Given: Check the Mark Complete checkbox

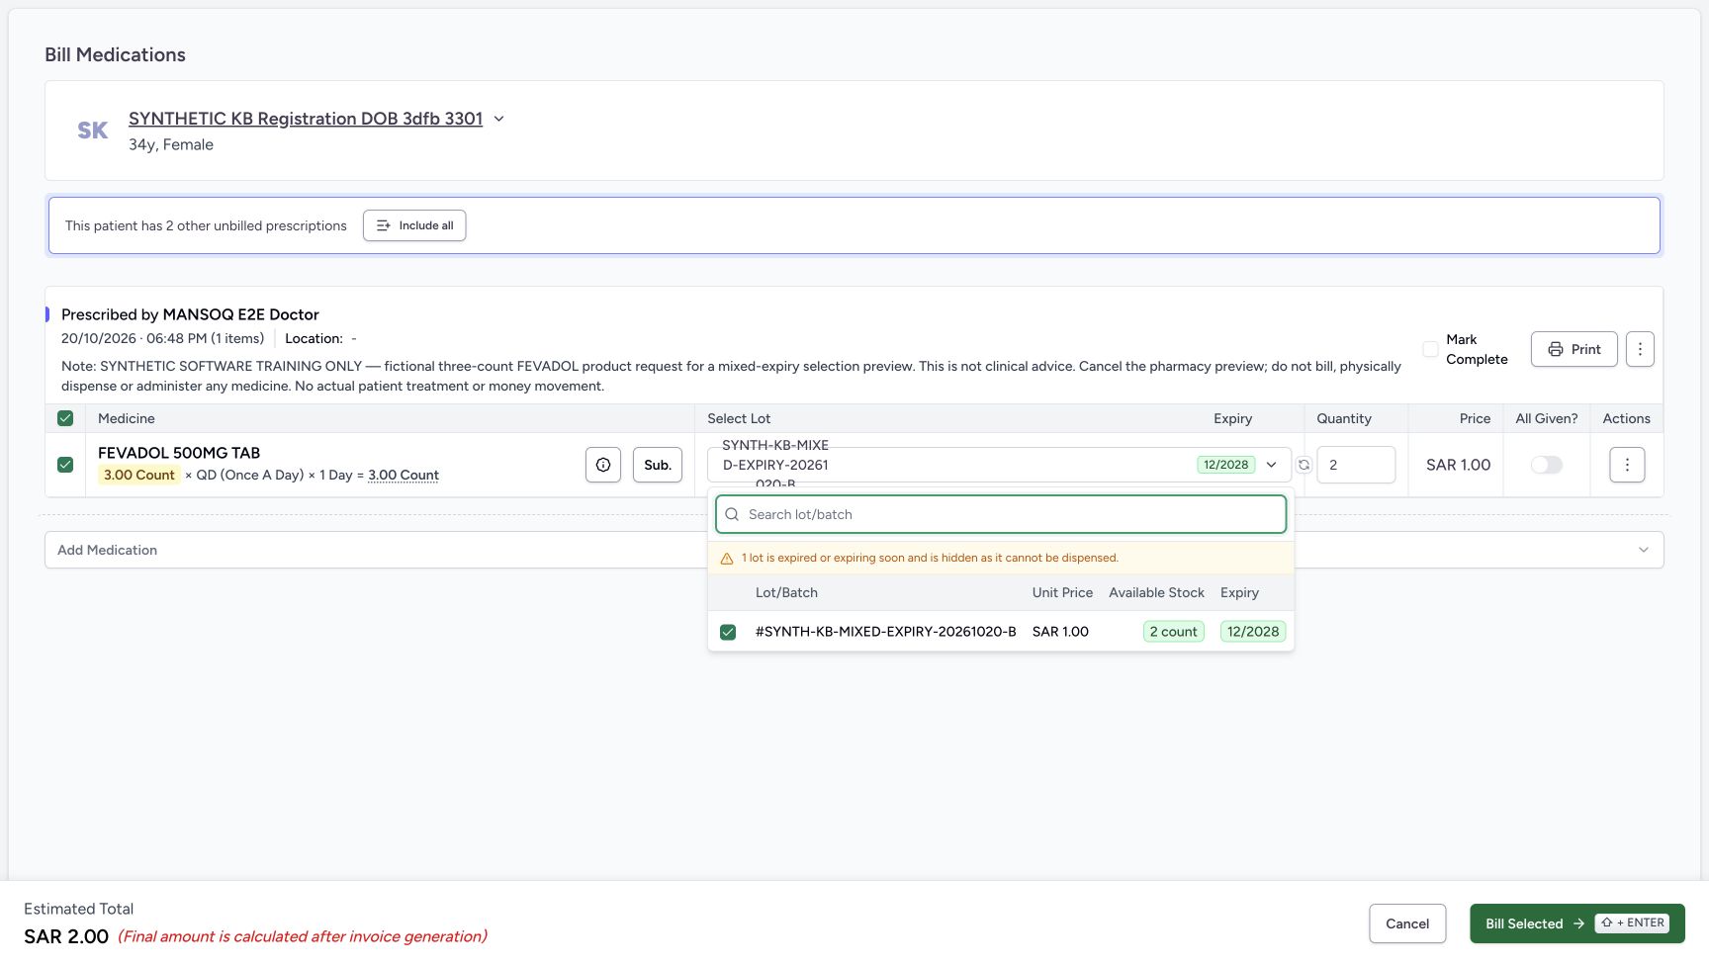Looking at the screenshot, I should coord(1430,349).
